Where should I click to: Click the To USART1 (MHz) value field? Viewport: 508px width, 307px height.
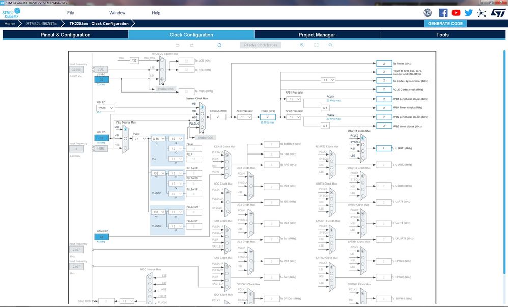384,148
